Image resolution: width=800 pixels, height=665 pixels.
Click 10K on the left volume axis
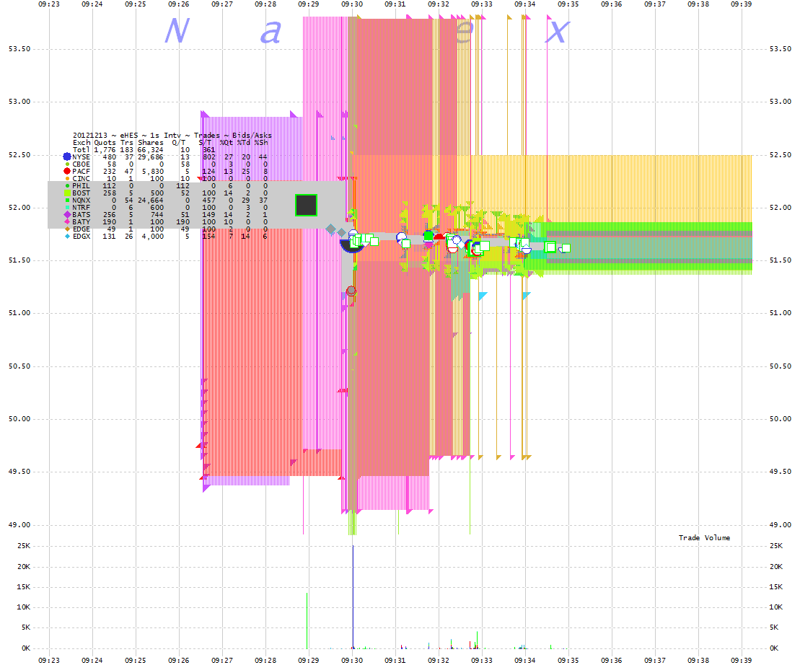pyautogui.click(x=24, y=607)
